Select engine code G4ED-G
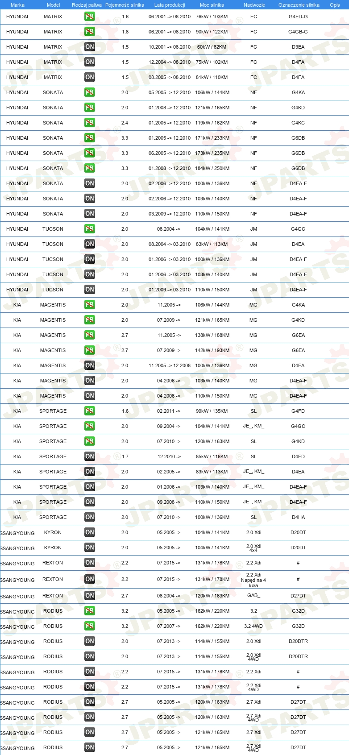This screenshot has width=349, height=755. (x=298, y=17)
